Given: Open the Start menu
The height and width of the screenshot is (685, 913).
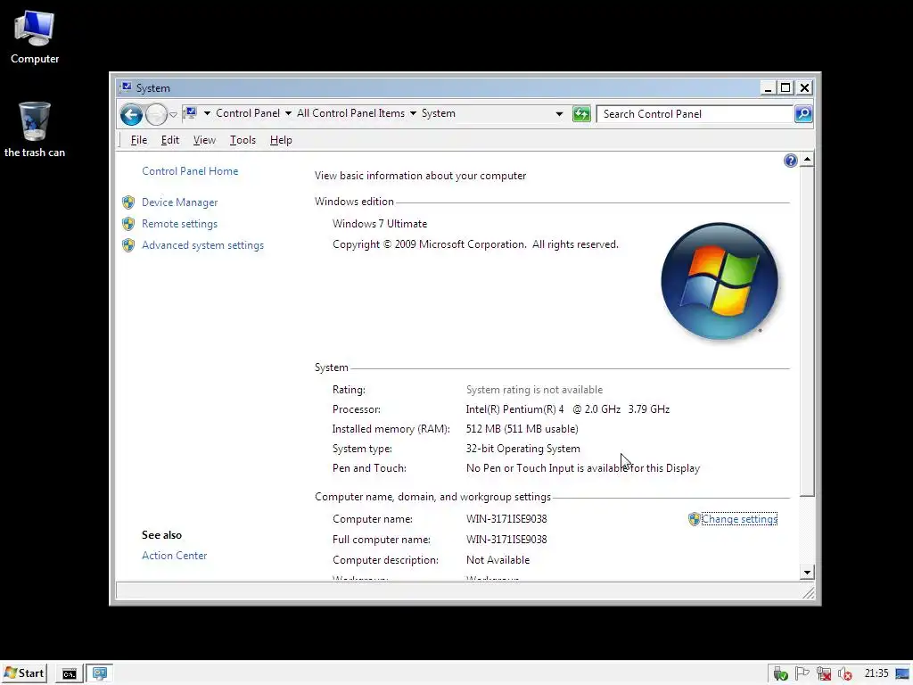Looking at the screenshot, I should [24, 673].
